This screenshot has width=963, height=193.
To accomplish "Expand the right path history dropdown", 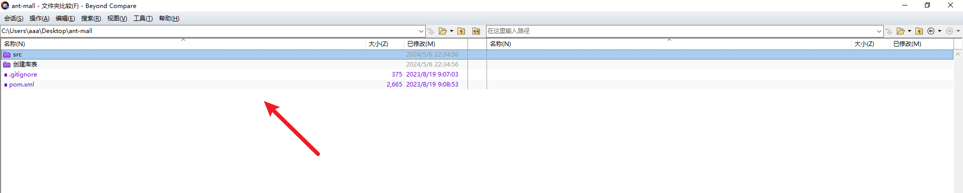I will (x=879, y=31).
